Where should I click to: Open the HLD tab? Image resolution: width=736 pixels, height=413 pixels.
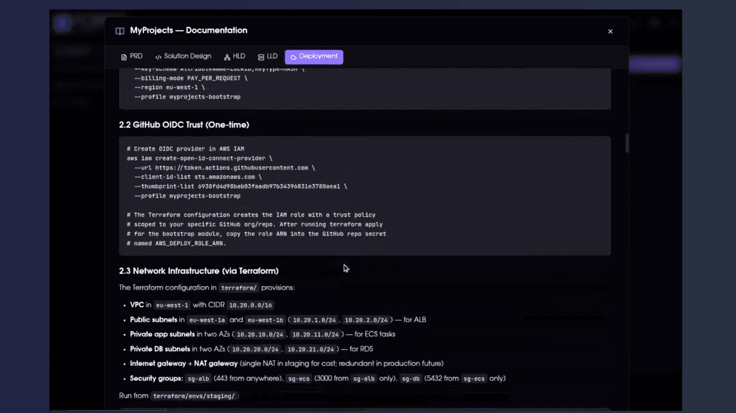(x=235, y=56)
